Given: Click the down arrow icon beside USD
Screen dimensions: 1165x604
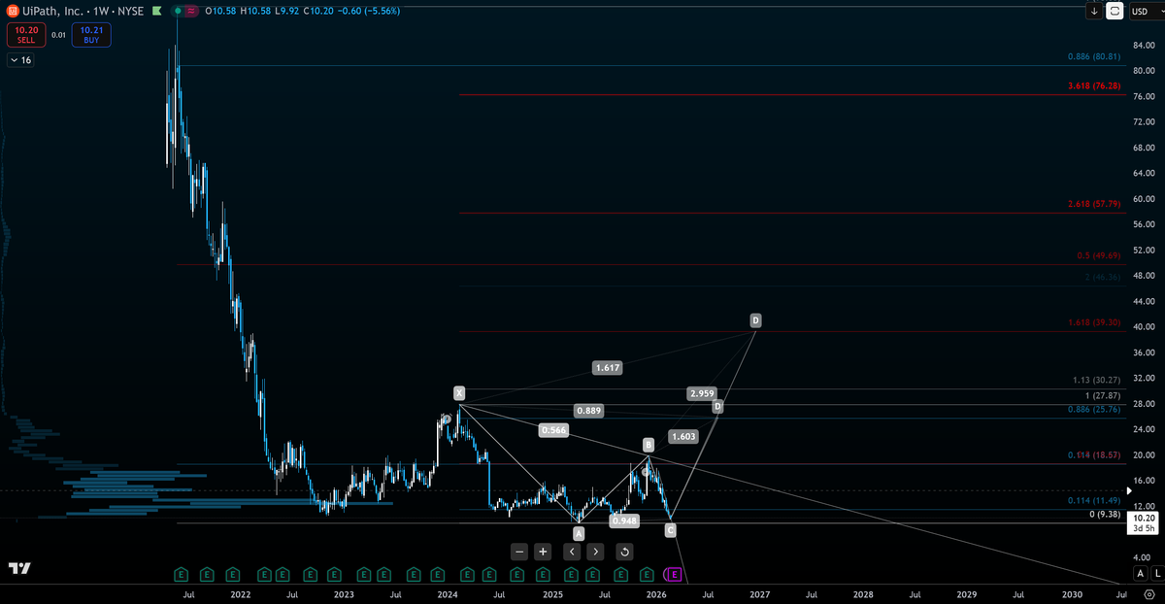Looking at the screenshot, I should tap(1094, 11).
